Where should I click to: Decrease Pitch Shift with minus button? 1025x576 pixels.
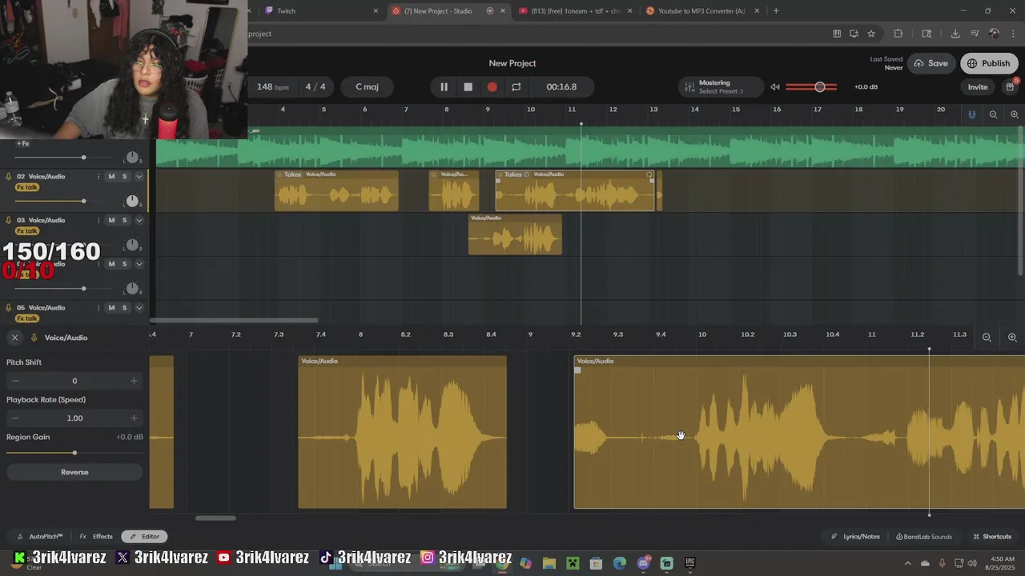click(x=15, y=381)
